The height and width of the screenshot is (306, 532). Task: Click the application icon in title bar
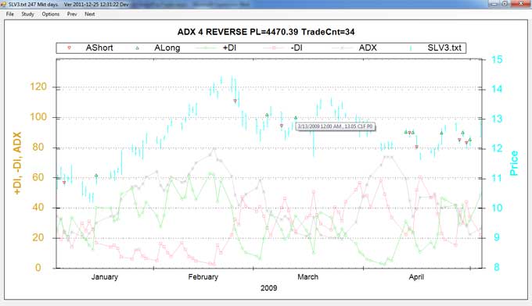[4, 5]
